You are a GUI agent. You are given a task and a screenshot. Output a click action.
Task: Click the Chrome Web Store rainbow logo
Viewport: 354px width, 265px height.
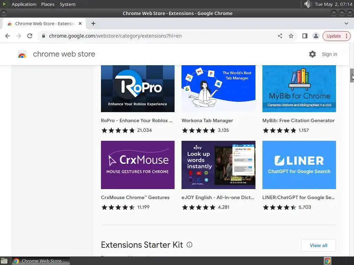click(22, 54)
